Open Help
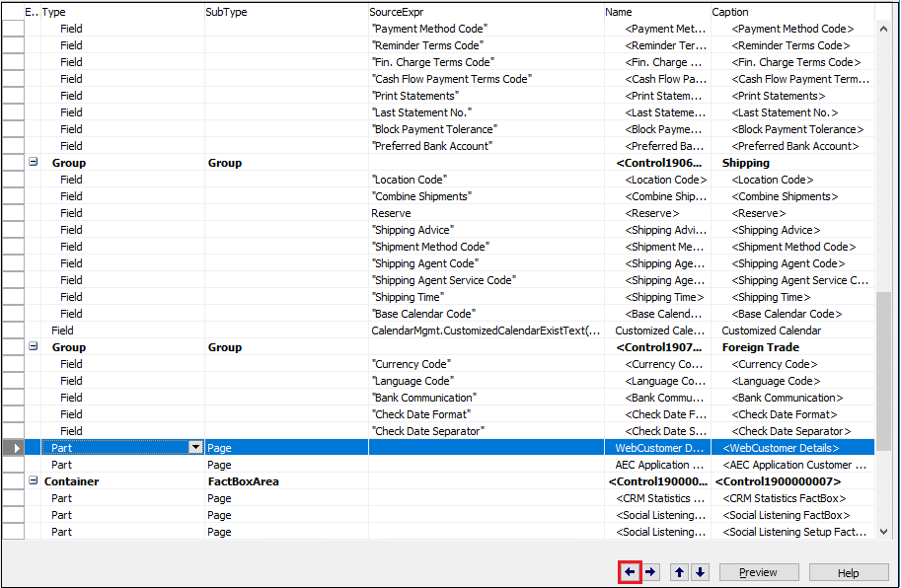 click(848, 572)
